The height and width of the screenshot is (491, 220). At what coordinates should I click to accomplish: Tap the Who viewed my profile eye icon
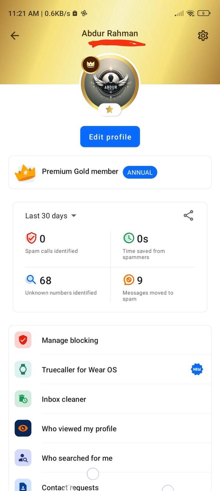(23, 428)
